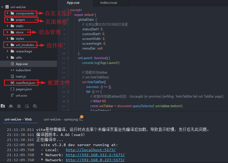Click the uni.scss file icon
Screen dimensions: 228x163
tap(12, 95)
